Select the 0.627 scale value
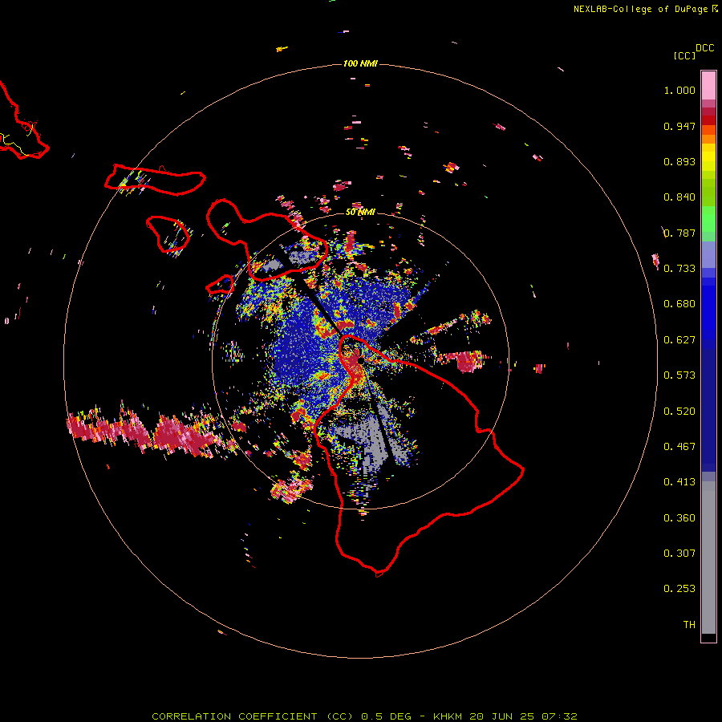The height and width of the screenshot is (722, 722). pyautogui.click(x=679, y=340)
